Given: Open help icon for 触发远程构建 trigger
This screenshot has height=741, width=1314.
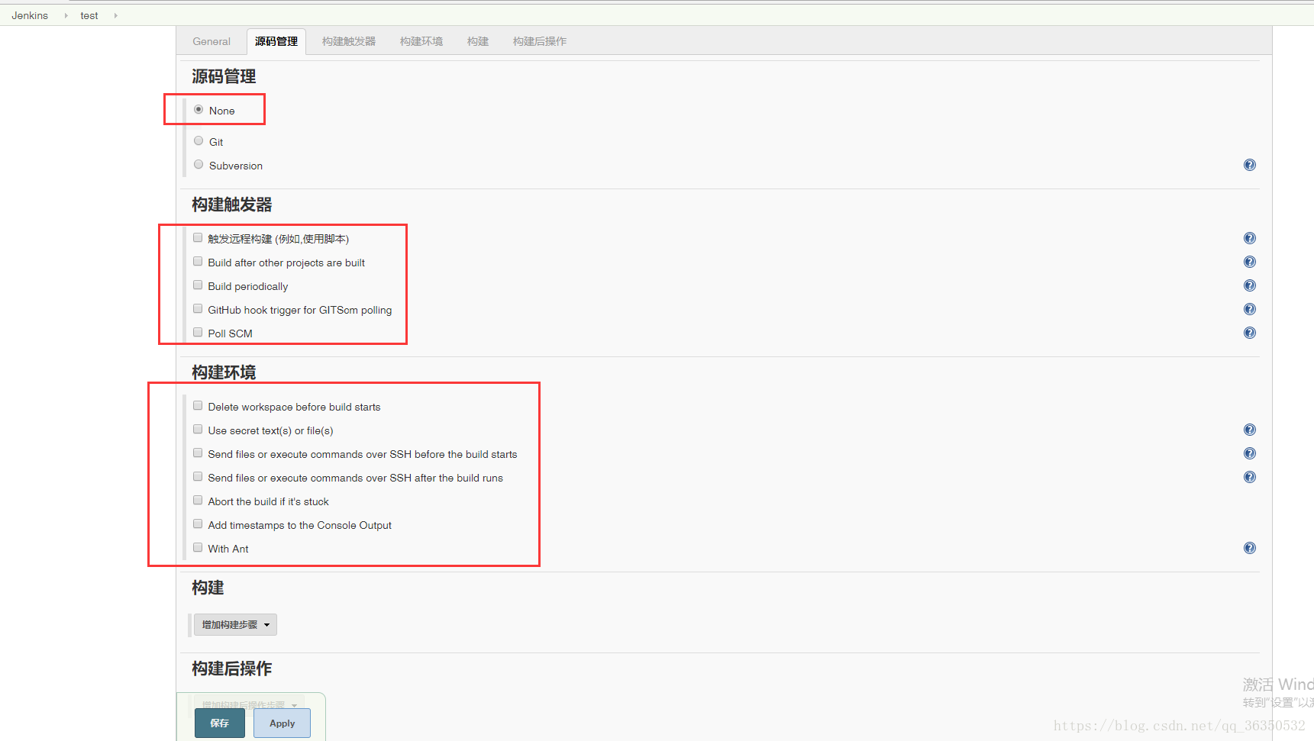Looking at the screenshot, I should click(x=1250, y=238).
